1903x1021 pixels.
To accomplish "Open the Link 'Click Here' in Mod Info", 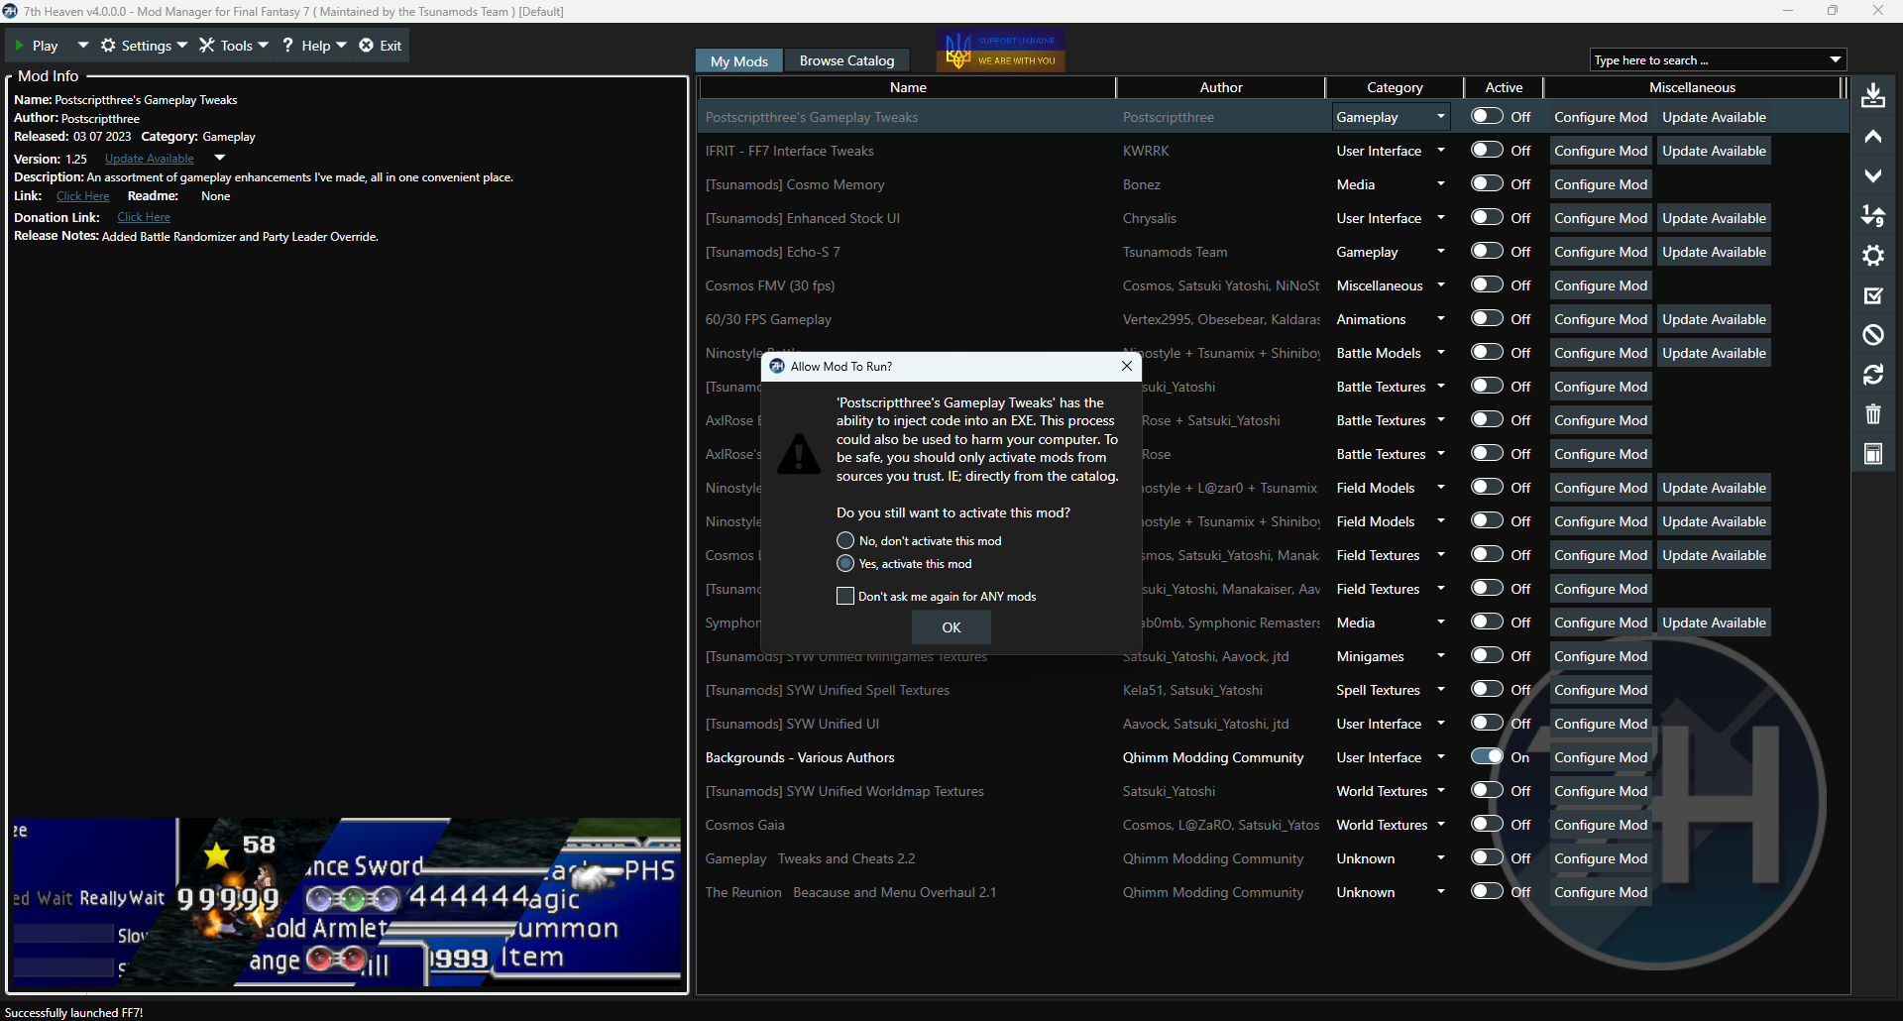I will (x=83, y=196).
